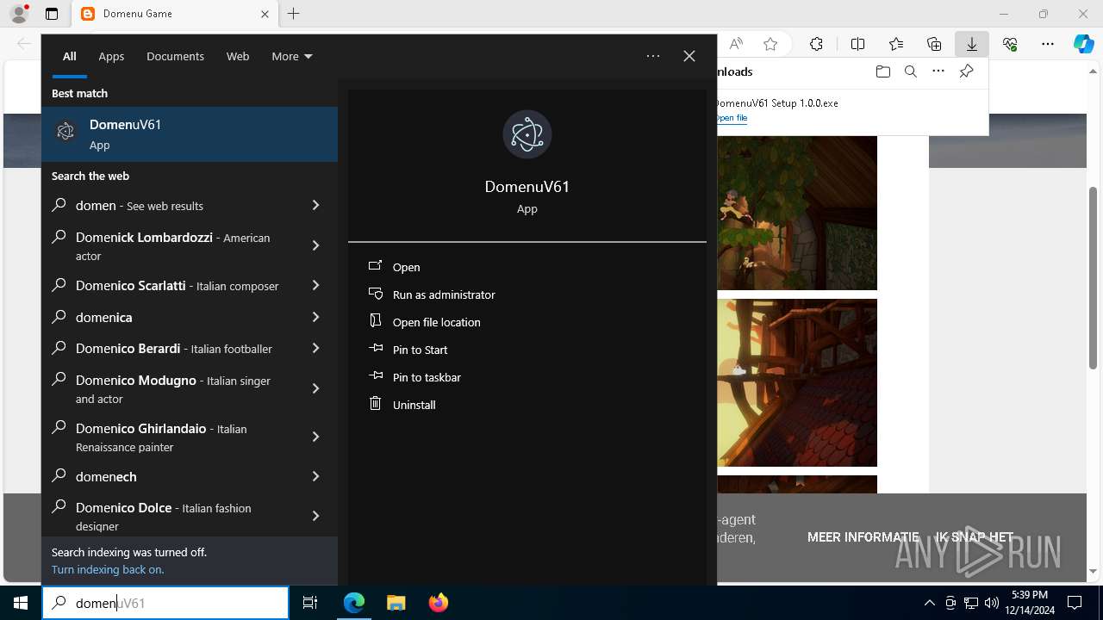This screenshot has height=620, width=1103.
Task: Open more options in Downloads panel
Action: [938, 71]
